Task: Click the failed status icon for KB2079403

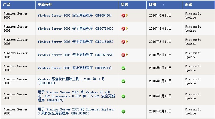Action: 123,29
